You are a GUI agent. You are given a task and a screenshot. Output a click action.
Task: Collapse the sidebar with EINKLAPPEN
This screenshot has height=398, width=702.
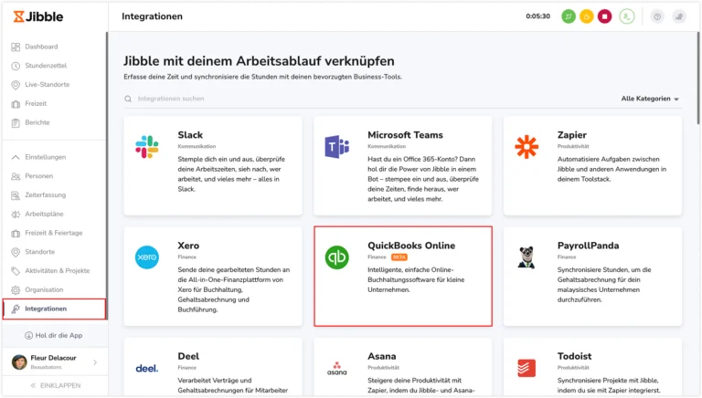(56, 385)
